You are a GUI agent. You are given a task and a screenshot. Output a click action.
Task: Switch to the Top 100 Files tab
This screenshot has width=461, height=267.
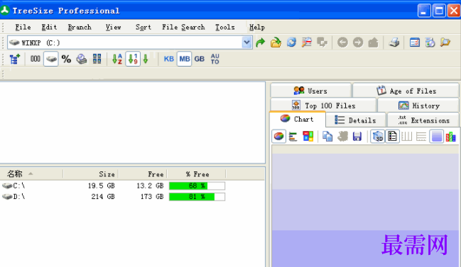[x=323, y=106]
